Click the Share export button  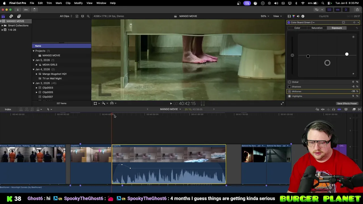tap(357, 10)
